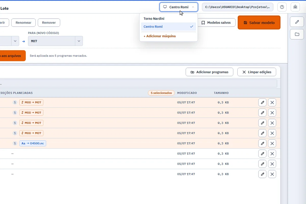
Task: Open the folder icon in right sidebar
Action: pyautogui.click(x=297, y=34)
